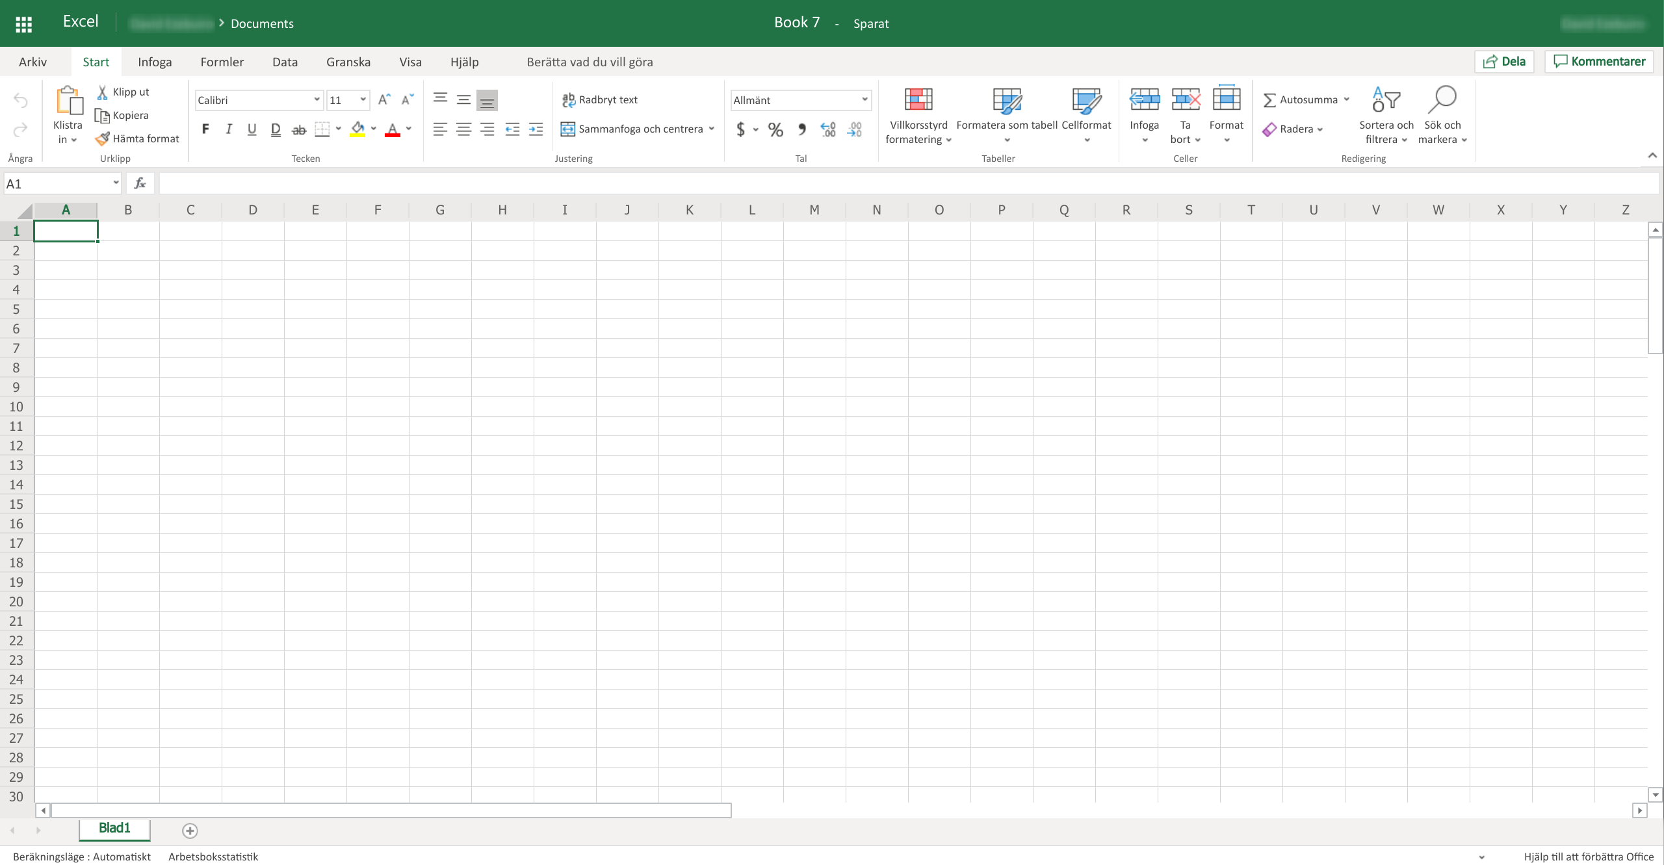Open the Arkiv menu

coord(32,62)
